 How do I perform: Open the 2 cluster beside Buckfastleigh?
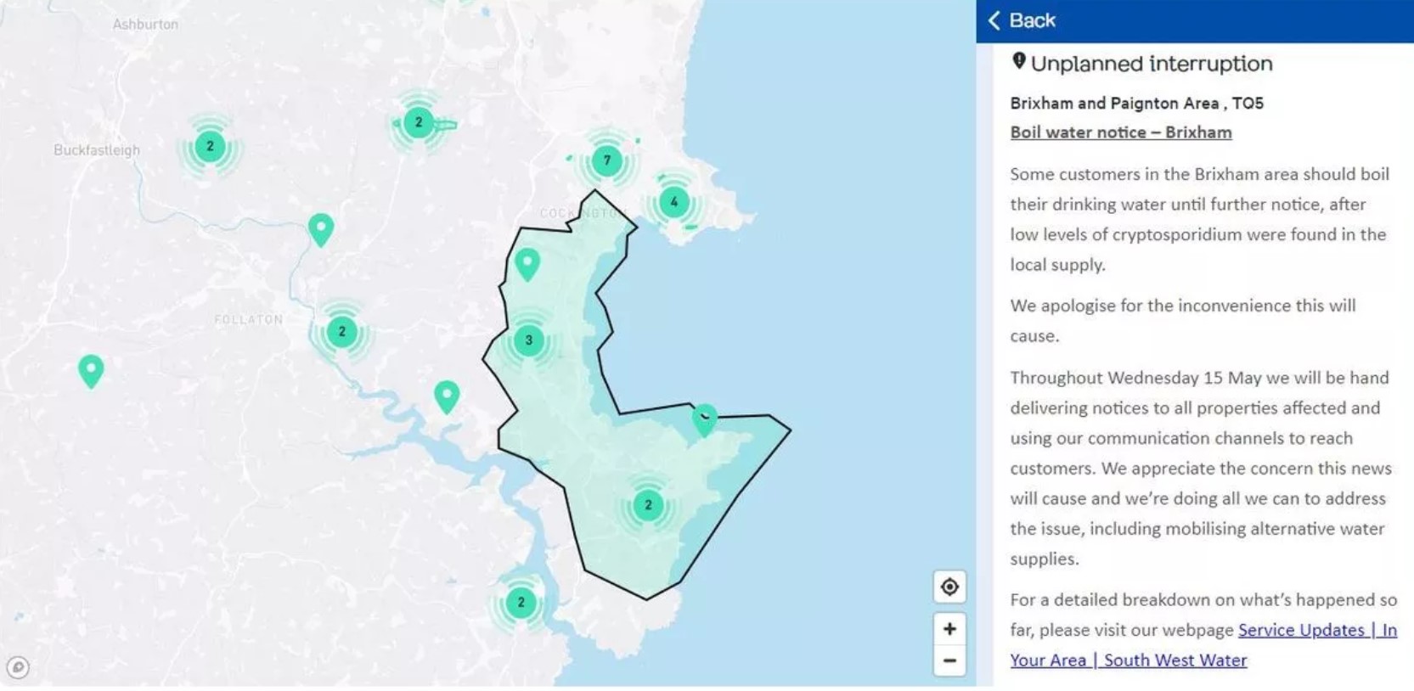(x=210, y=146)
